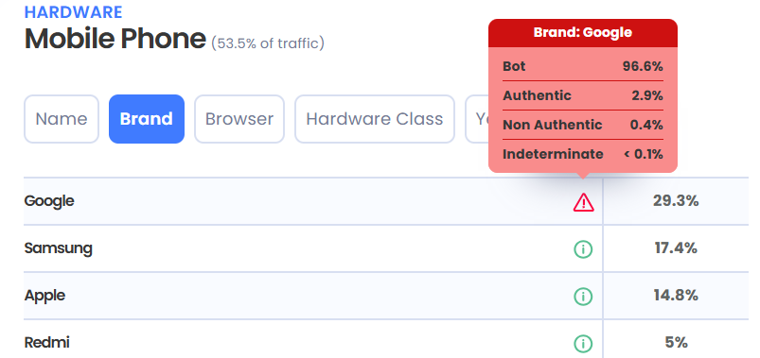This screenshot has height=358, width=760.
Task: Click the 29.3% value for Google
Action: coord(676,201)
